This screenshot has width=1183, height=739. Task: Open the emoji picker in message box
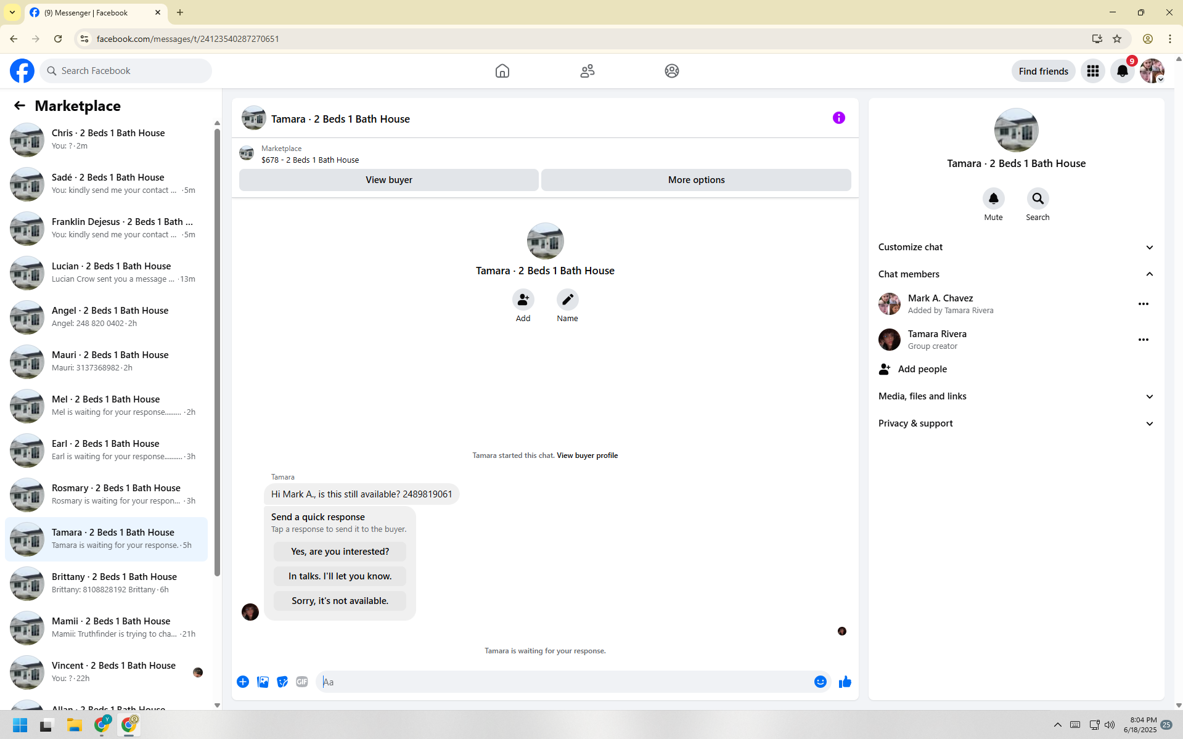[x=820, y=682]
